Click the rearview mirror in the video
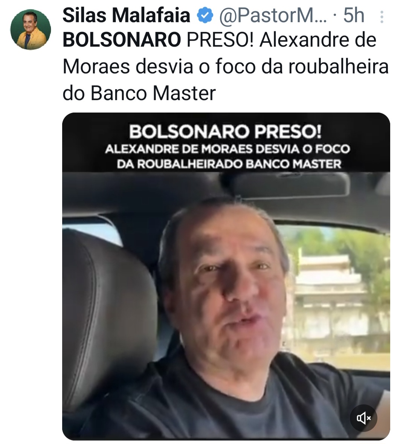Viewport: 403px width, 444px height. tap(292, 184)
